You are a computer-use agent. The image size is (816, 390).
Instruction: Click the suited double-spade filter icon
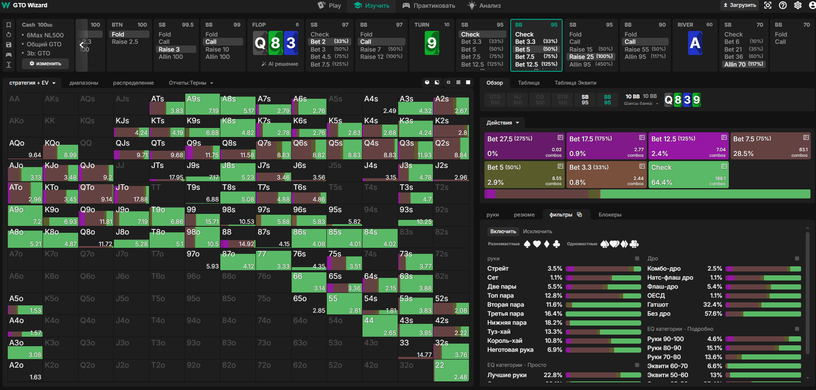pos(605,244)
